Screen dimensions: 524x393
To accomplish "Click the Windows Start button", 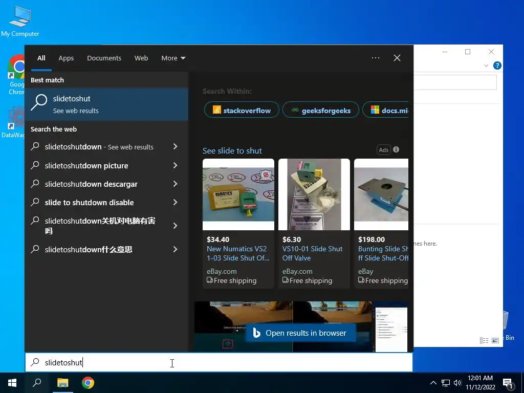I will (12, 383).
